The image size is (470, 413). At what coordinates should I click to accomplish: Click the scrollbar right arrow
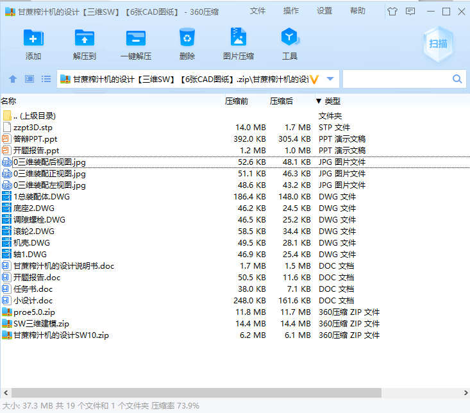tap(466, 392)
